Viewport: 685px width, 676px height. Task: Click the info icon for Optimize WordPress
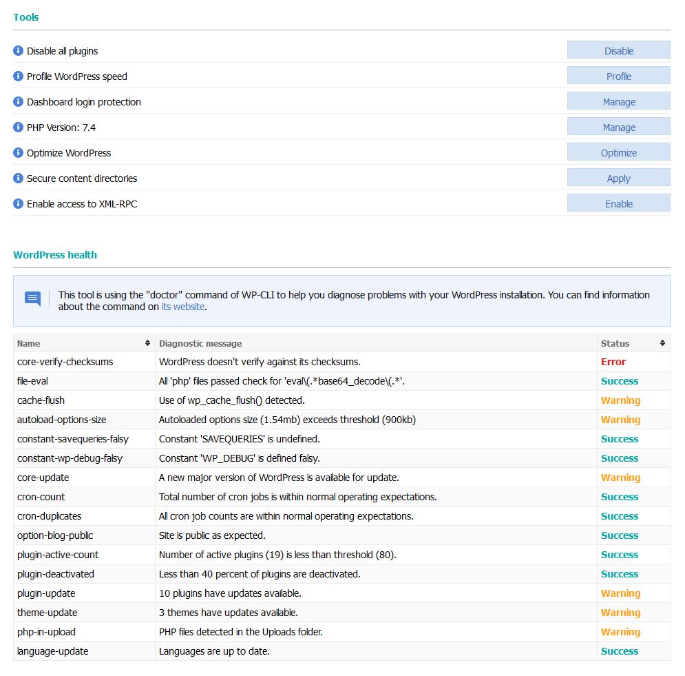pos(17,152)
